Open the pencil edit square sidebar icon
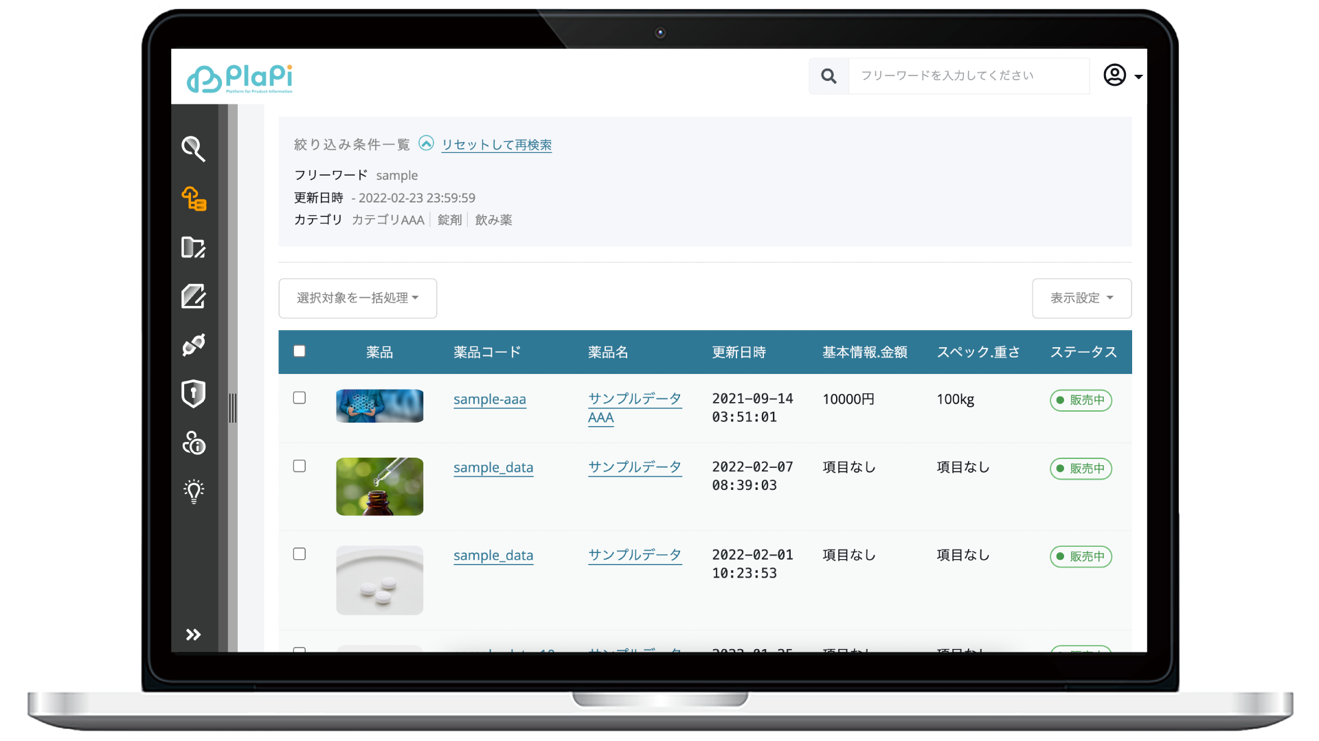The height and width of the screenshot is (741, 1319). click(x=193, y=296)
